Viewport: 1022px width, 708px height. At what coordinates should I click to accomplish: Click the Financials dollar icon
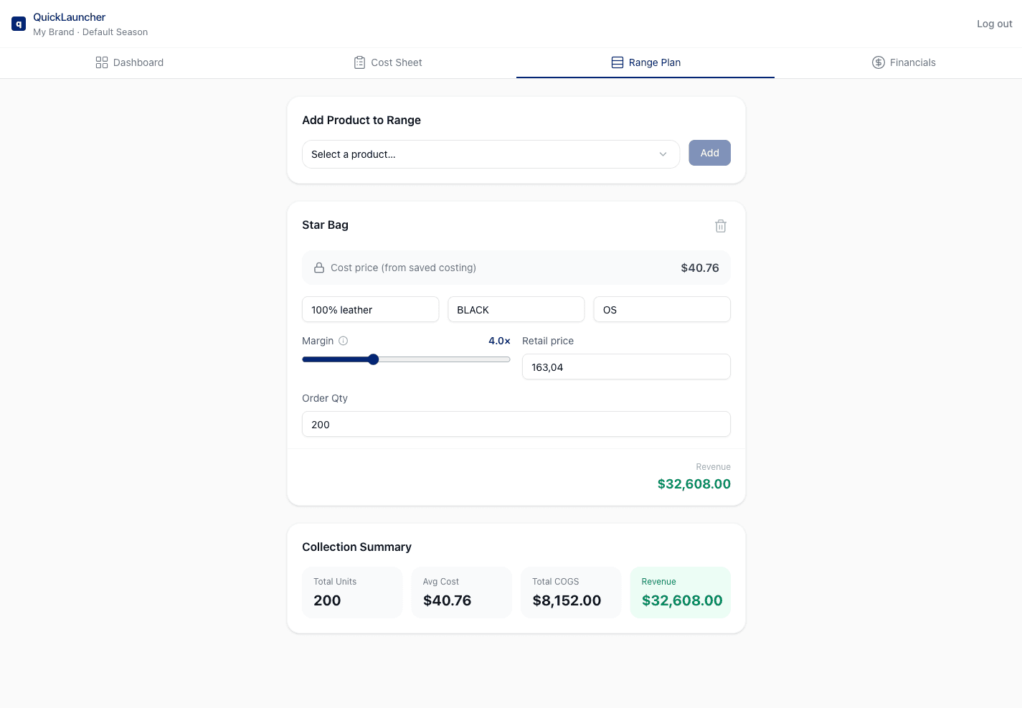click(x=879, y=62)
